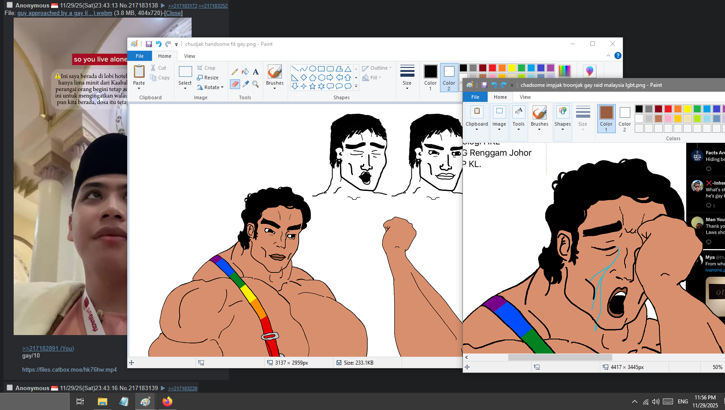Switch to Home tab in chudjak Paint
This screenshot has width=725, height=410.
coord(165,56)
